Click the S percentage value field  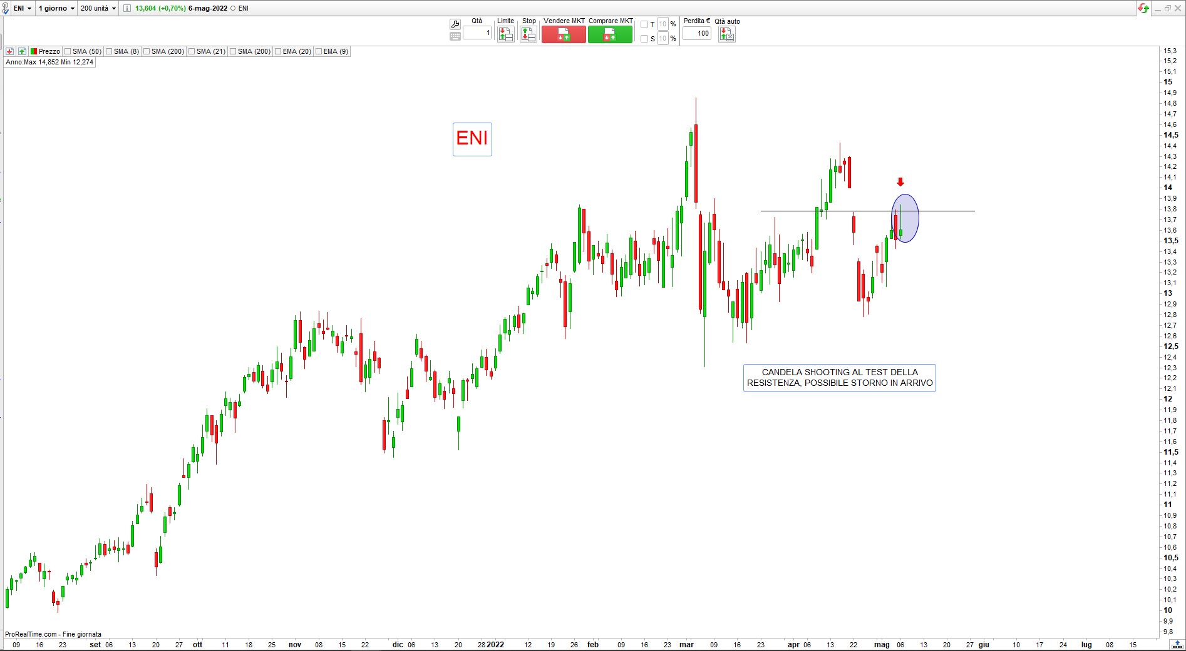coord(663,39)
